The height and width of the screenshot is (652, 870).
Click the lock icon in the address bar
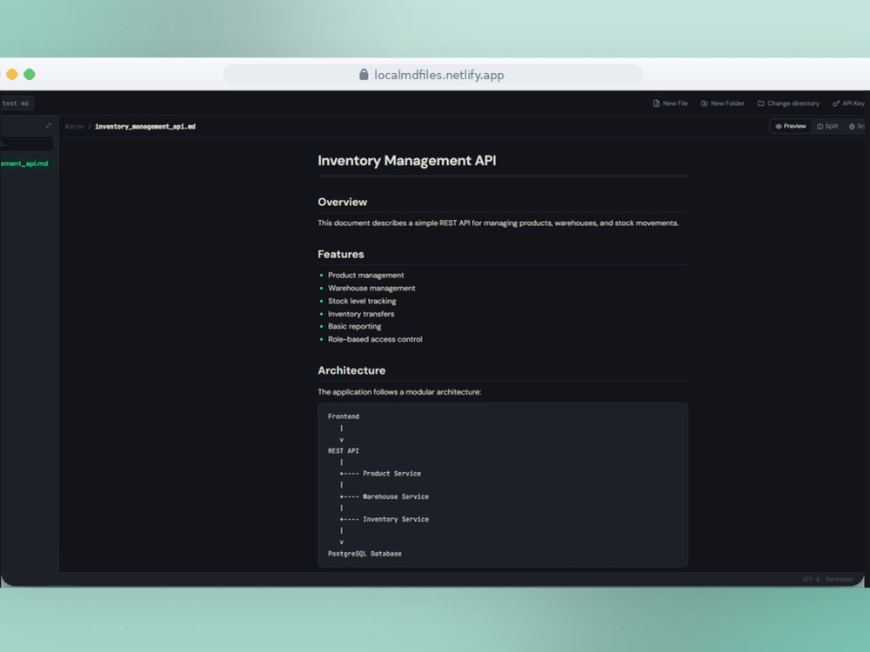click(364, 74)
